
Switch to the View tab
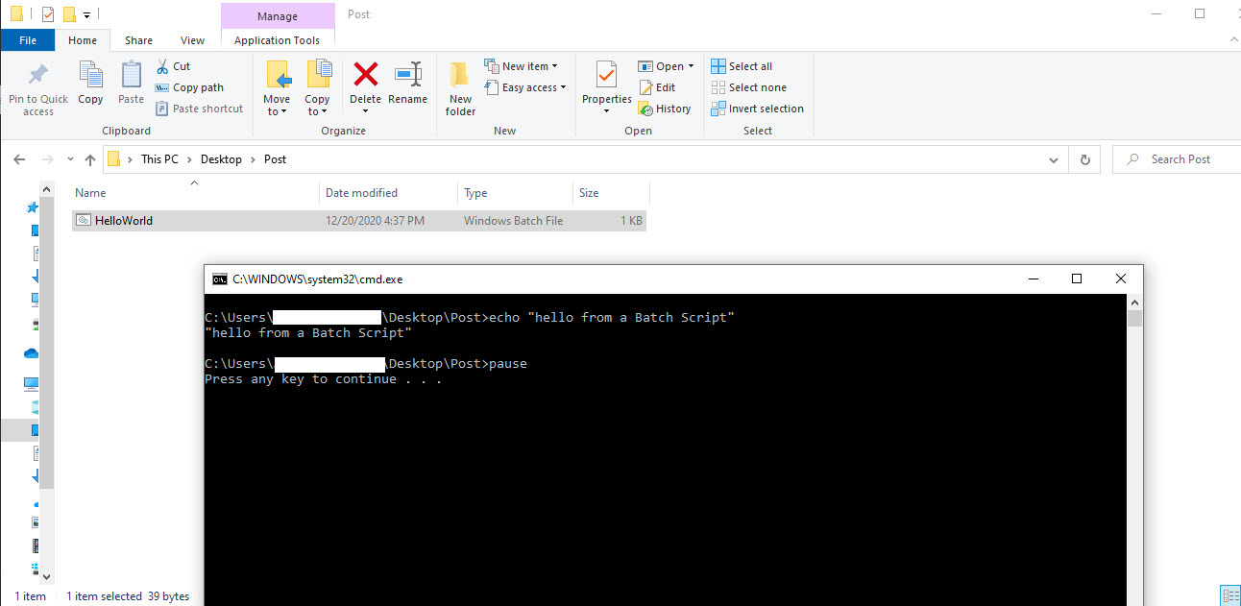point(192,40)
